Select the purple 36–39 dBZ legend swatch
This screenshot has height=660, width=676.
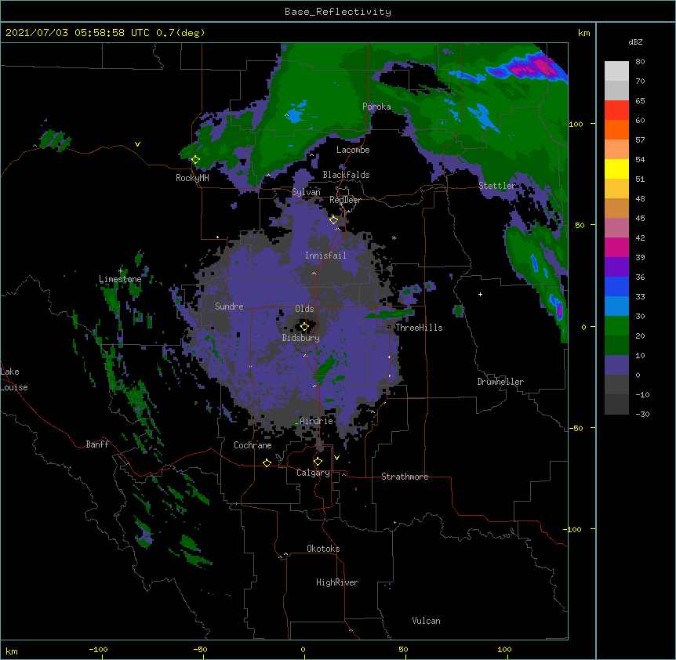point(616,267)
